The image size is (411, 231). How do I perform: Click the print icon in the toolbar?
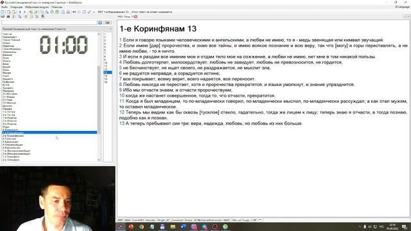[x=68, y=12]
